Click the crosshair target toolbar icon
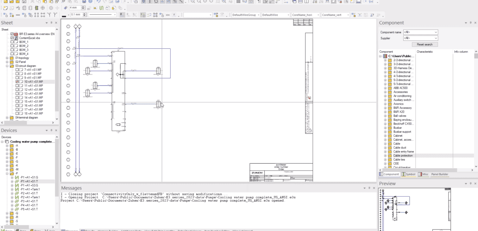This screenshot has height=231, width=478. (43, 8)
